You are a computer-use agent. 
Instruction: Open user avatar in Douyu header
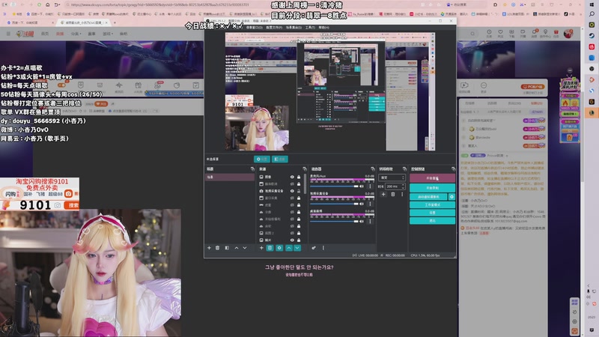(x=568, y=34)
